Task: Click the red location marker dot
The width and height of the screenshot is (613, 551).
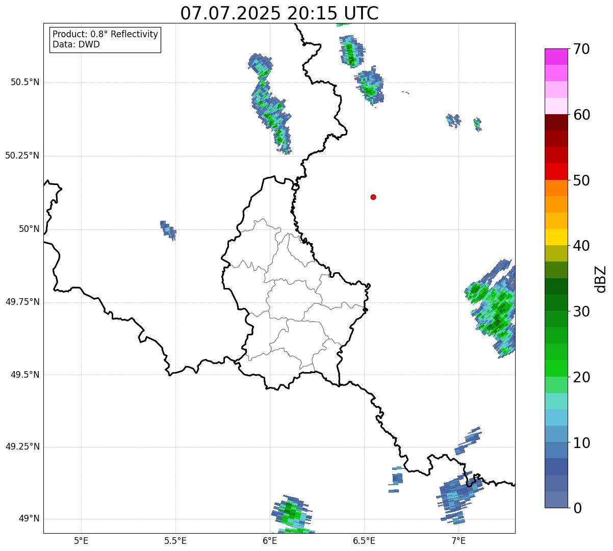Action: click(373, 197)
